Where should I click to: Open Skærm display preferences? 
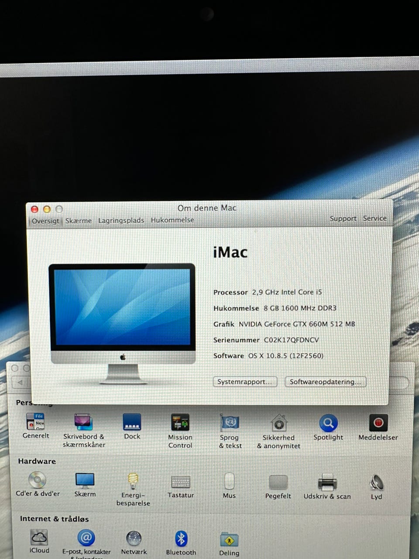(x=85, y=484)
